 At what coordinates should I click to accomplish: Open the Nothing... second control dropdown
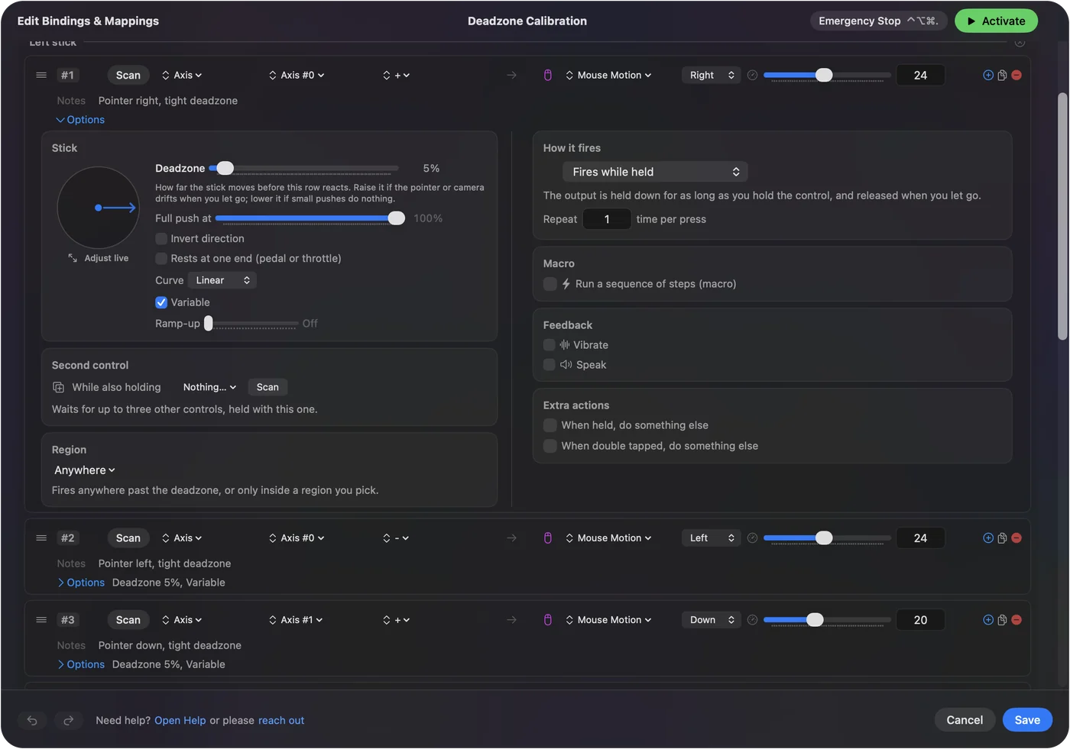(x=209, y=387)
